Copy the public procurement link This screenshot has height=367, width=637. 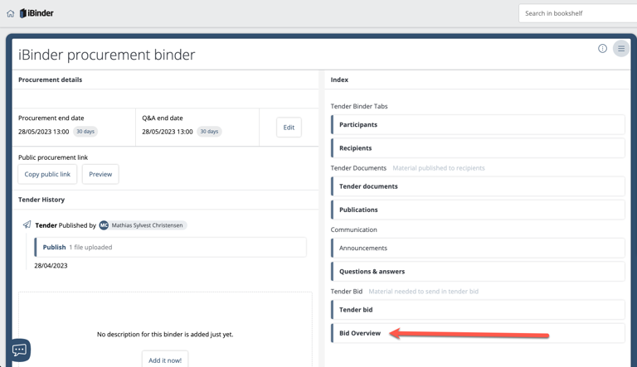click(47, 174)
